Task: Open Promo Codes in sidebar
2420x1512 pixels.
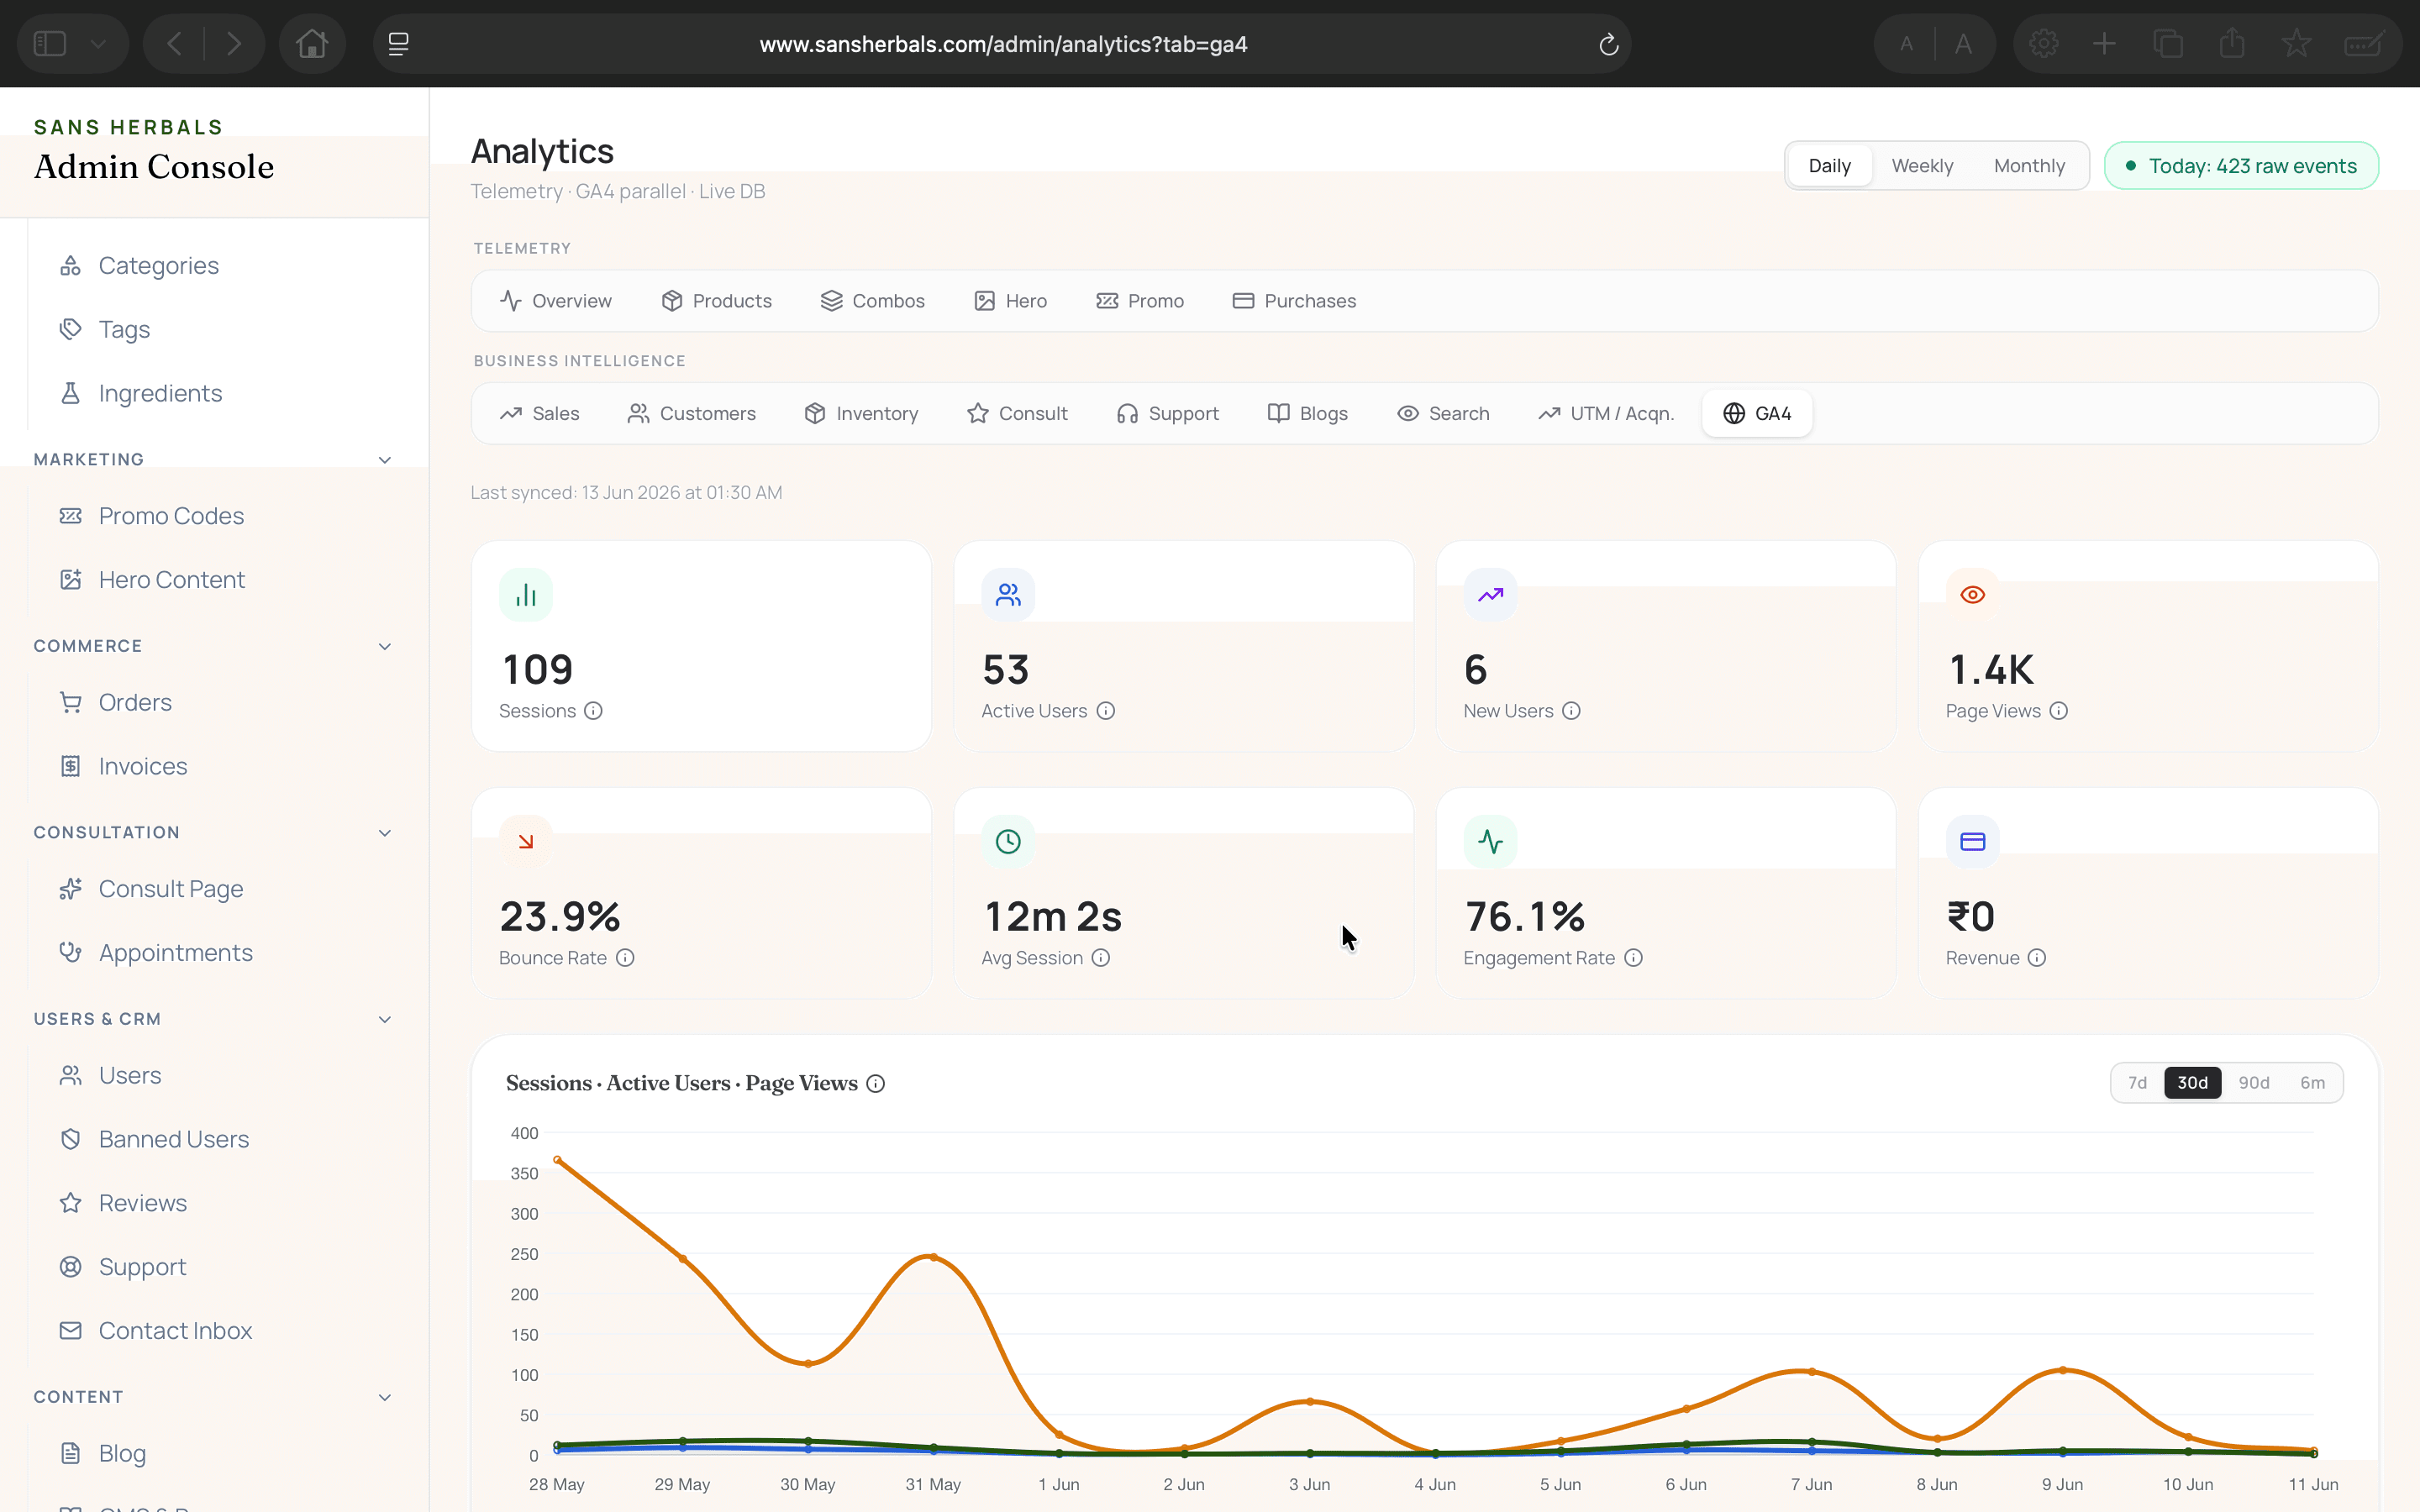Action: [x=171, y=516]
